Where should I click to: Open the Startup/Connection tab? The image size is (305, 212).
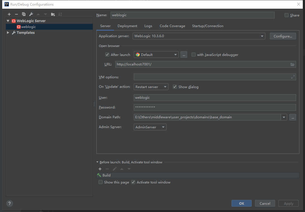208,26
